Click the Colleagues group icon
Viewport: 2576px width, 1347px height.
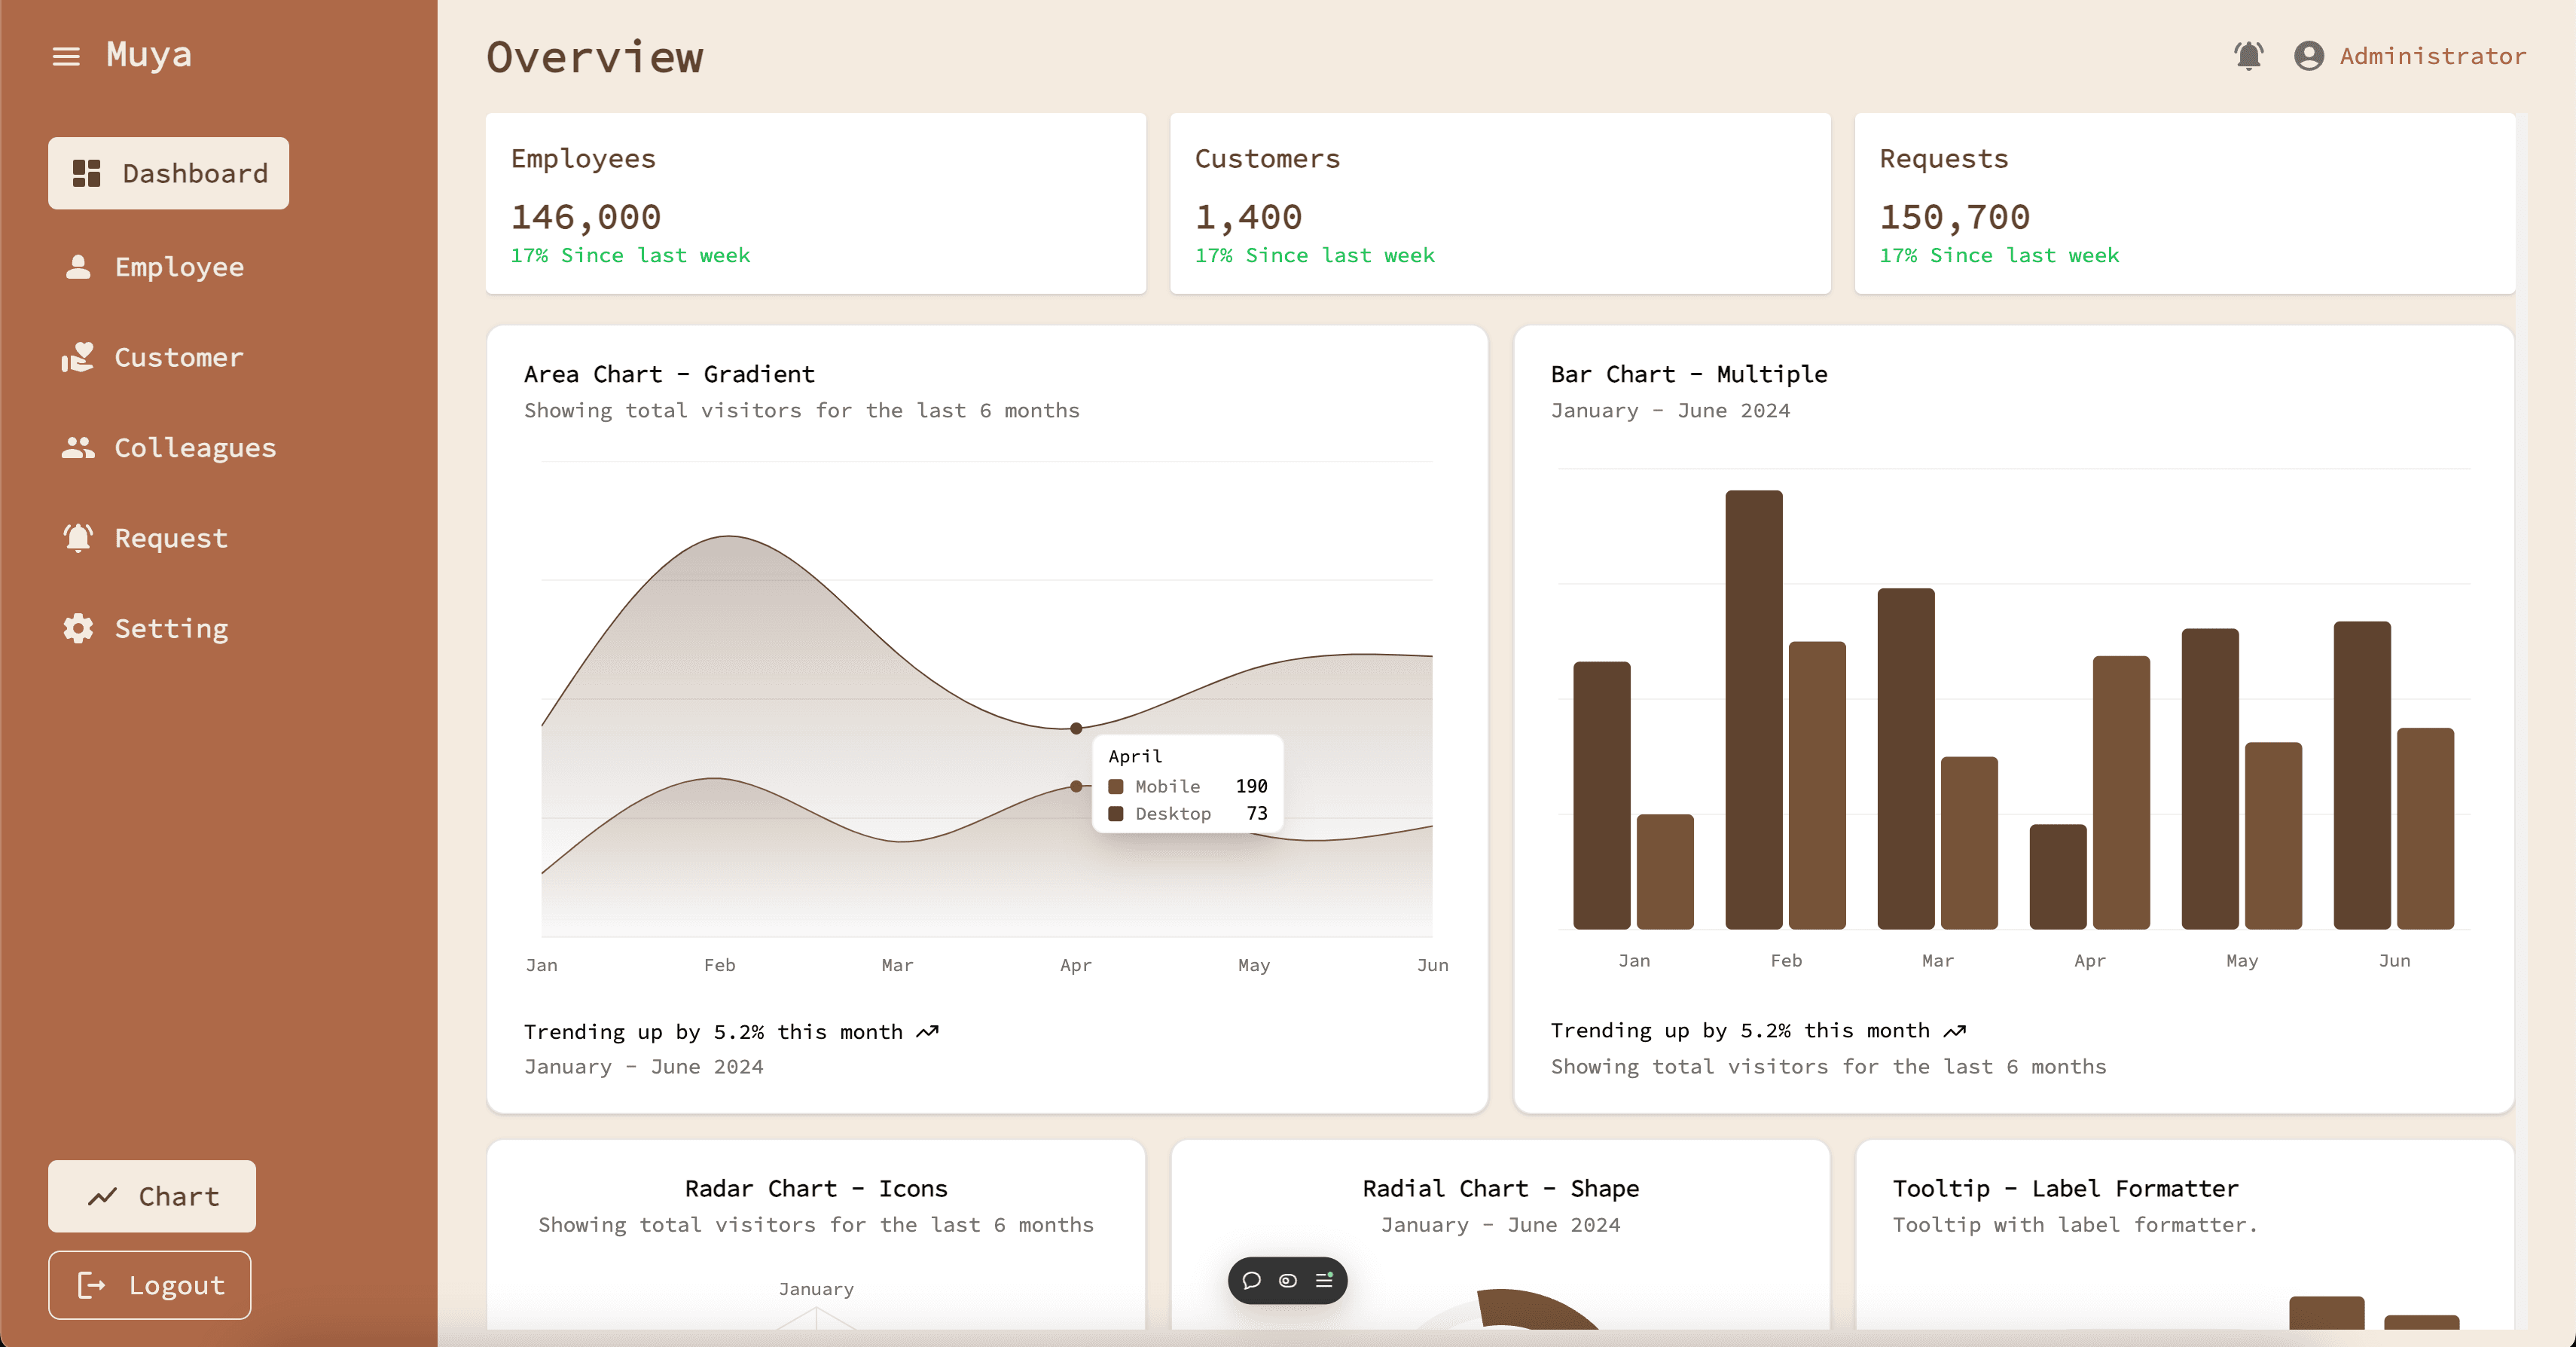click(78, 447)
